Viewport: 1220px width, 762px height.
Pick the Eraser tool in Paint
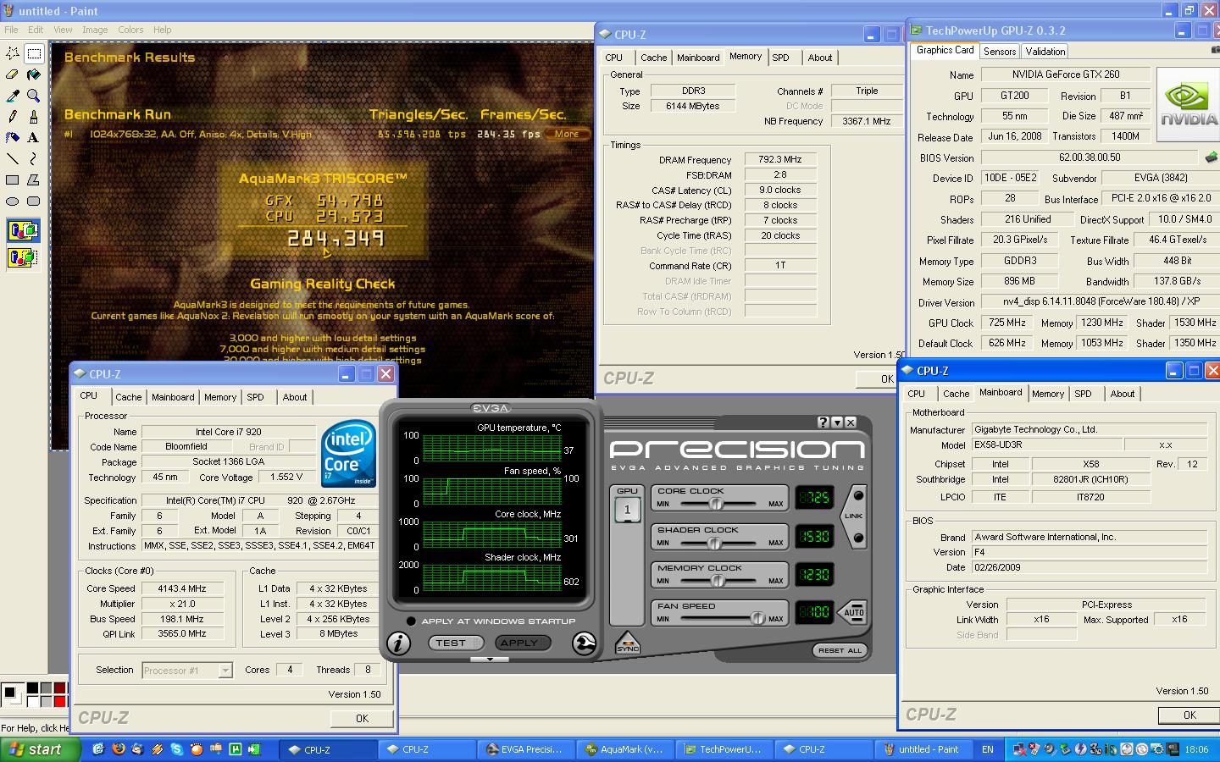point(13,75)
